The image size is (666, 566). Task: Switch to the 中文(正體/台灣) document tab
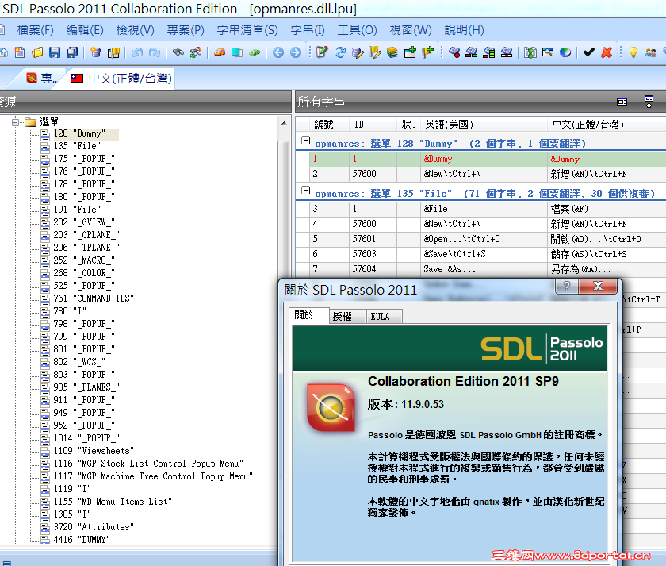click(x=121, y=79)
